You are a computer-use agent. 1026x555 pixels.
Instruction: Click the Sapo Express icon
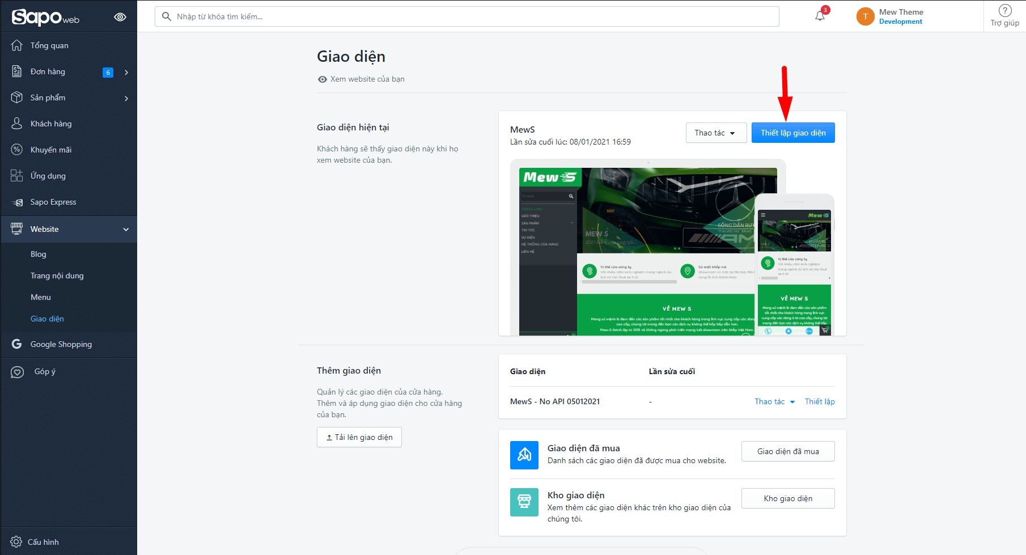coord(17,202)
